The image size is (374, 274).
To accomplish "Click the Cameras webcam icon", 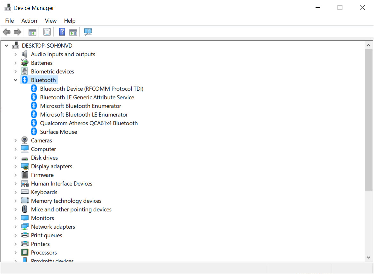I will coord(25,140).
